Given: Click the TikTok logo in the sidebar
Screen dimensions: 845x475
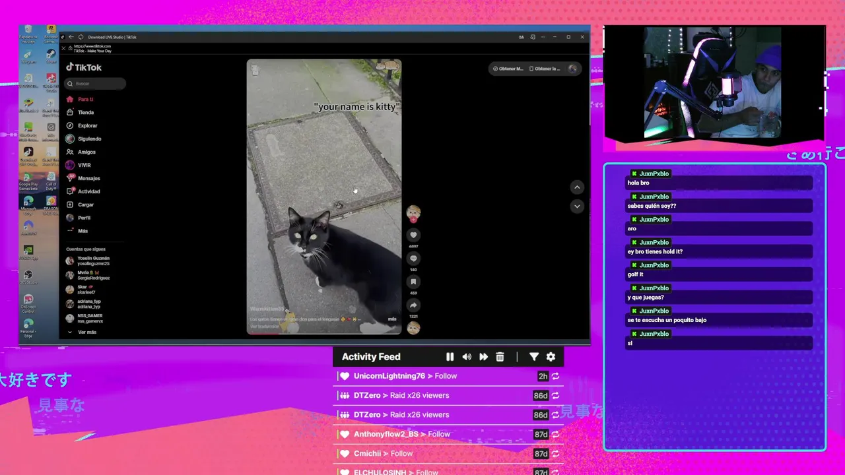Looking at the screenshot, I should [x=83, y=67].
